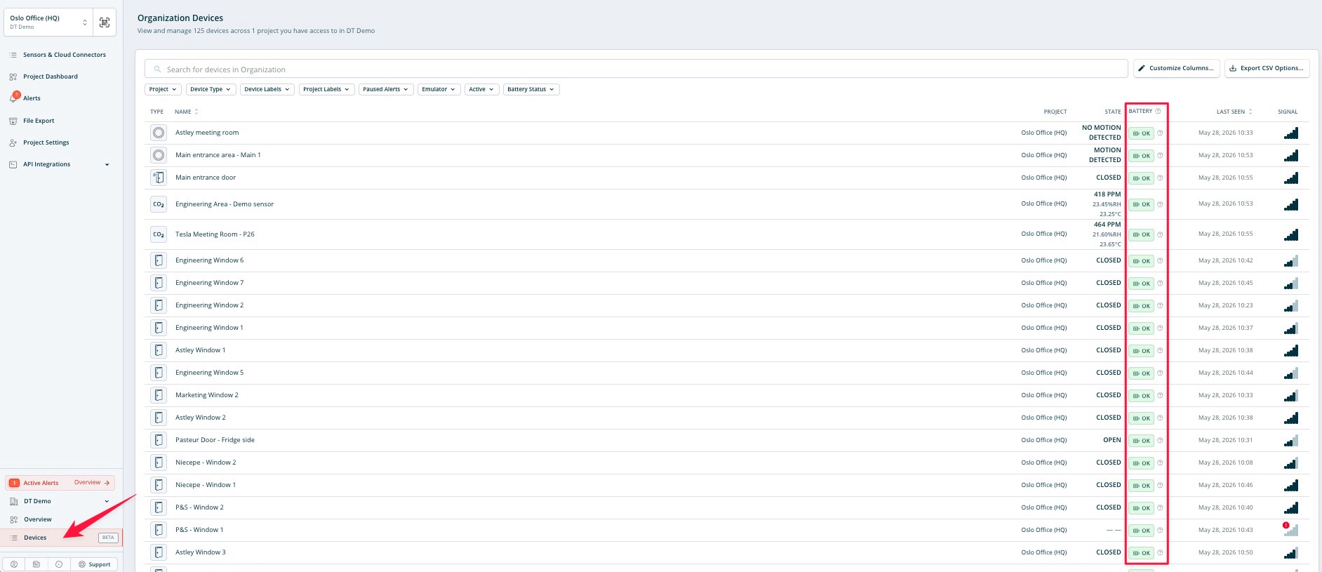Open the news page icon in bottom bar
Image resolution: width=1322 pixels, height=572 pixels.
click(36, 564)
